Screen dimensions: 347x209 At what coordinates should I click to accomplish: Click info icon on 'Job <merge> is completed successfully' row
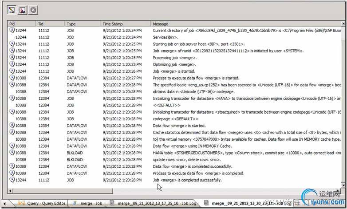(12, 180)
